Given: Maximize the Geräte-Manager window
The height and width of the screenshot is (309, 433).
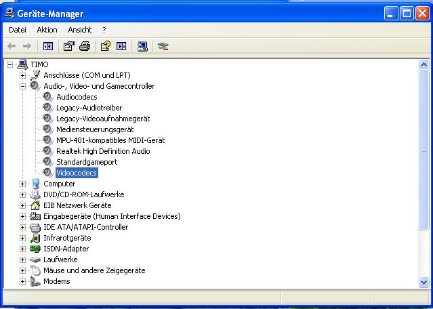Looking at the screenshot, I should tap(407, 14).
